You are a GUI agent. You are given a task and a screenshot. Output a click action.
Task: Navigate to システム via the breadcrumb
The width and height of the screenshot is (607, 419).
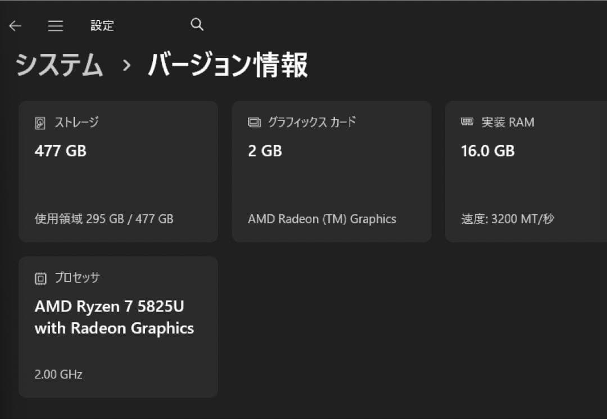(58, 65)
